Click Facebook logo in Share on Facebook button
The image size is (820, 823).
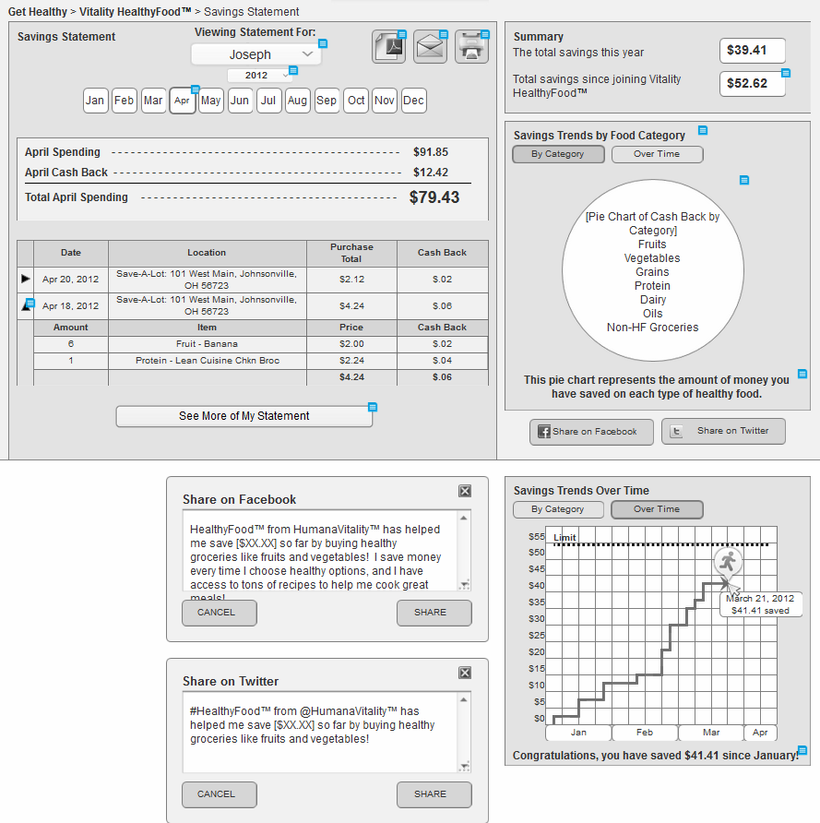[x=544, y=432]
